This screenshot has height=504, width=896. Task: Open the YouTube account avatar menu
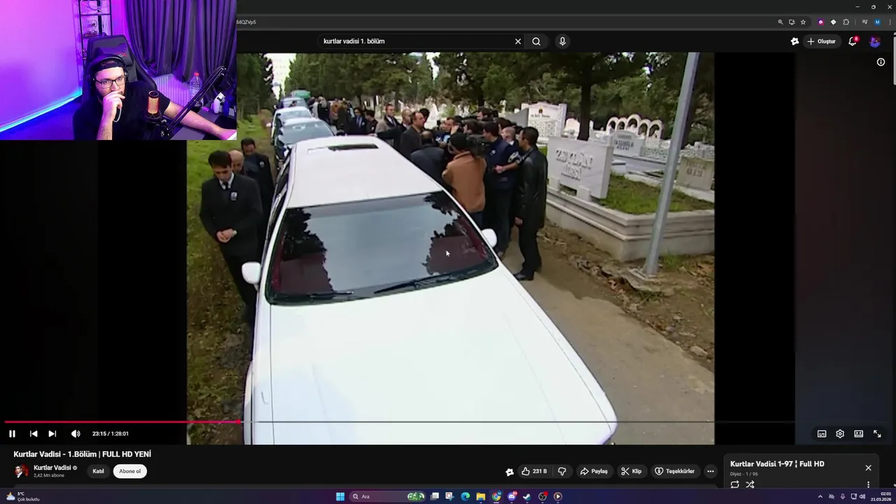(875, 41)
